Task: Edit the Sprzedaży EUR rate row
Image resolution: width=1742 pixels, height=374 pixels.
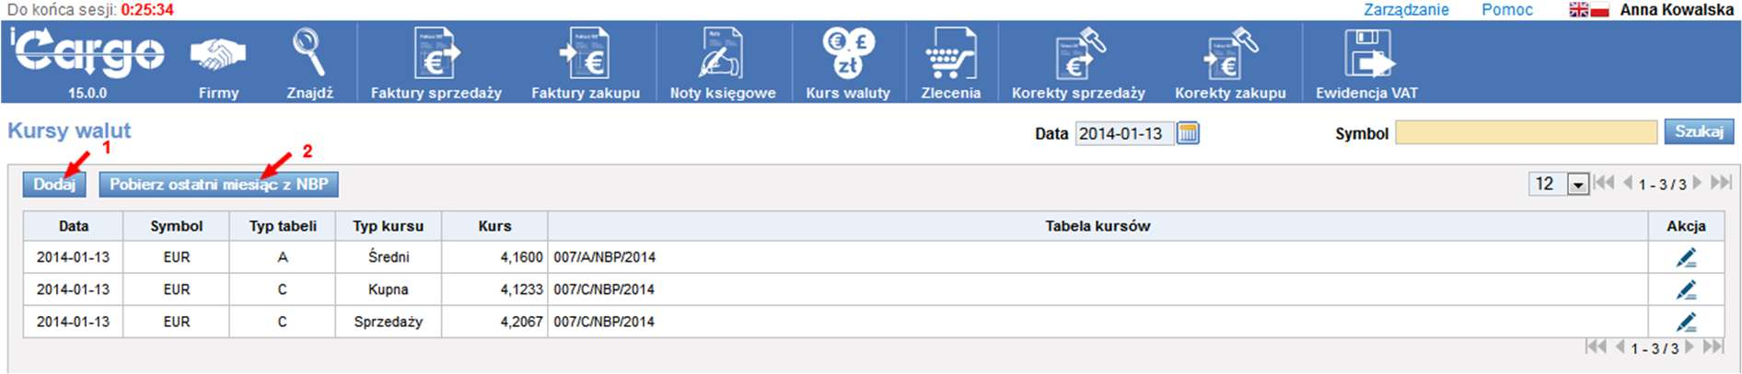Action: point(1686,323)
